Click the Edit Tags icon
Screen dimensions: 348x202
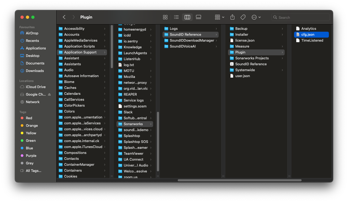click(x=243, y=17)
